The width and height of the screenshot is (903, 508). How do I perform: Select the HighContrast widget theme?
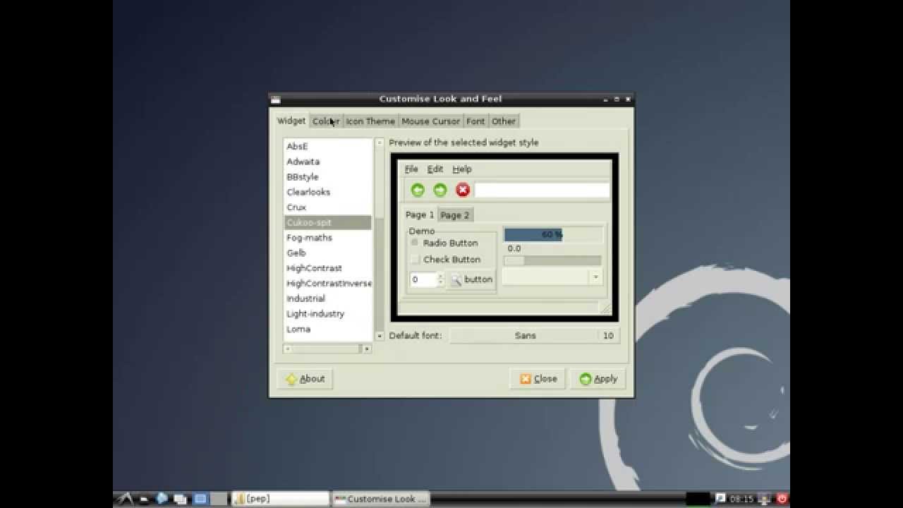(x=328, y=268)
